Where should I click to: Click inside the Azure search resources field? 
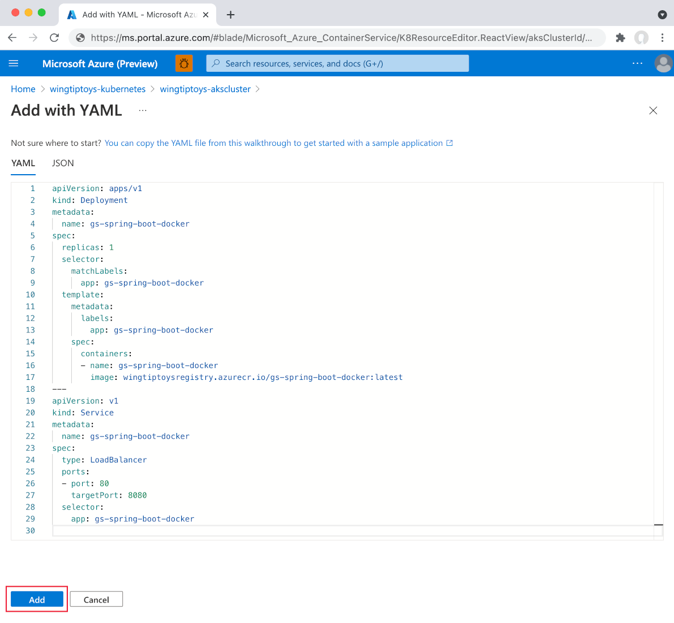click(x=337, y=63)
